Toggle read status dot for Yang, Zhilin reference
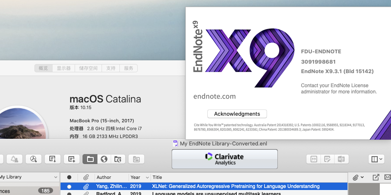391x195 pixels. point(69,186)
